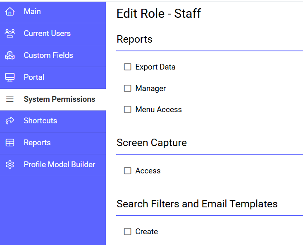Viewport: 303px width, 245px height.
Task: Check the Menu Access checkbox
Action: pyautogui.click(x=128, y=110)
